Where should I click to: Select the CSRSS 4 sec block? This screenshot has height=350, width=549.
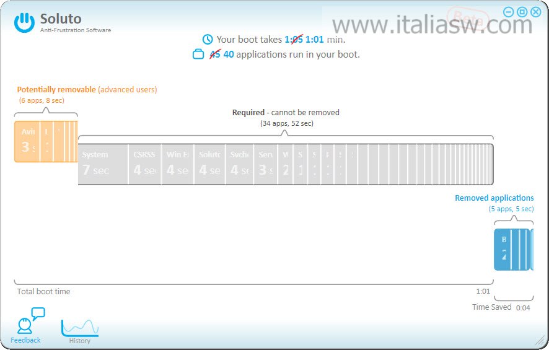pyautogui.click(x=144, y=164)
